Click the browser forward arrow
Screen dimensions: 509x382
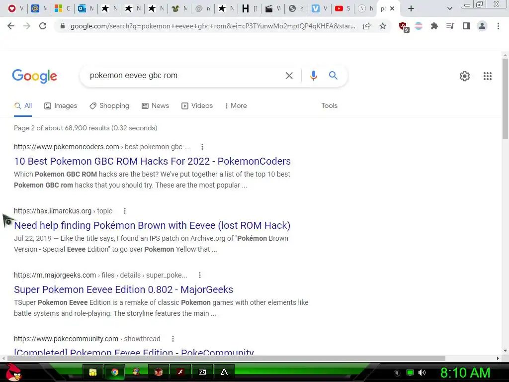(x=27, y=26)
